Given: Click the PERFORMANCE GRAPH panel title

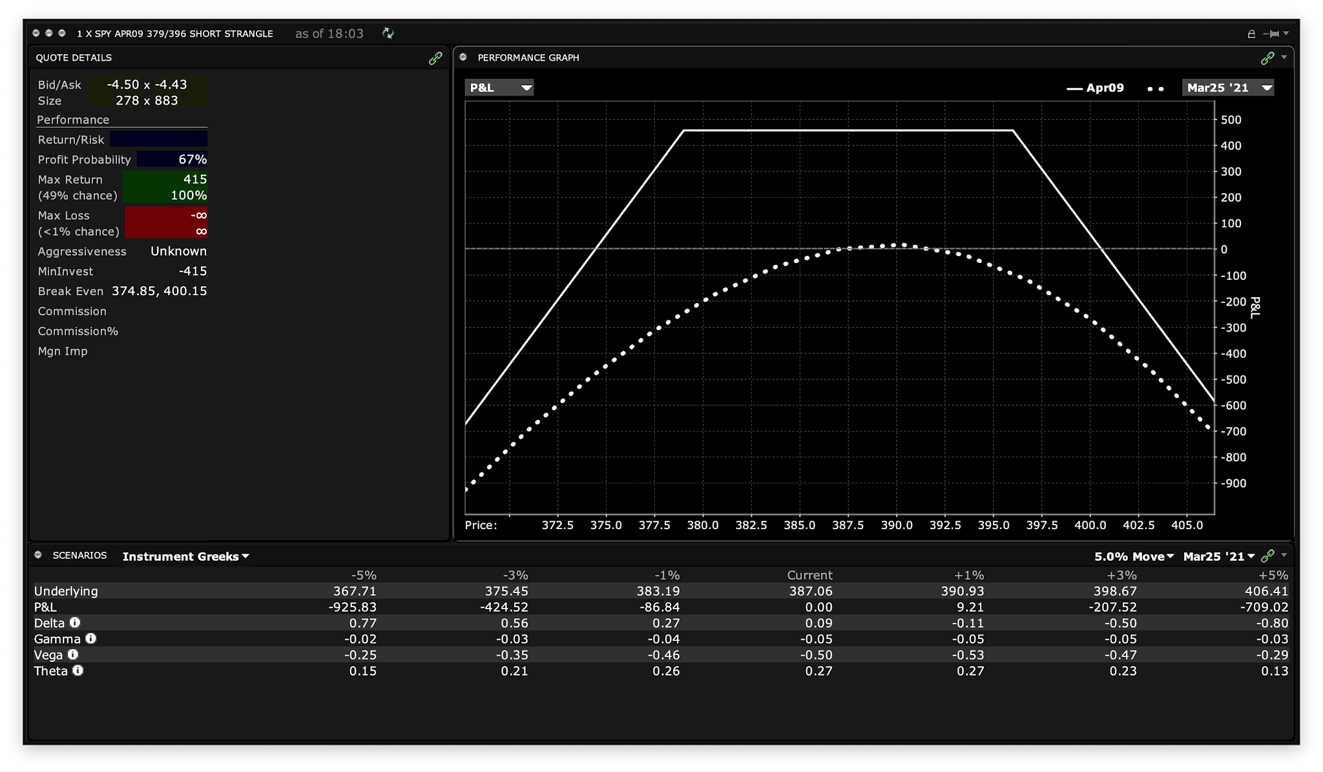Looking at the screenshot, I should 528,57.
